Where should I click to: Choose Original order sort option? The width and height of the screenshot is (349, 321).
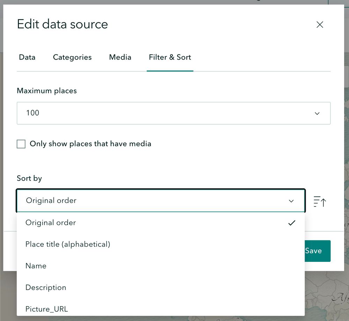(161, 223)
